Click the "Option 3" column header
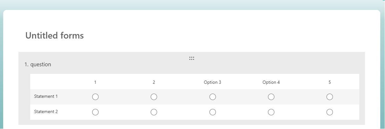Screen dimensions: 385x129 212,82
